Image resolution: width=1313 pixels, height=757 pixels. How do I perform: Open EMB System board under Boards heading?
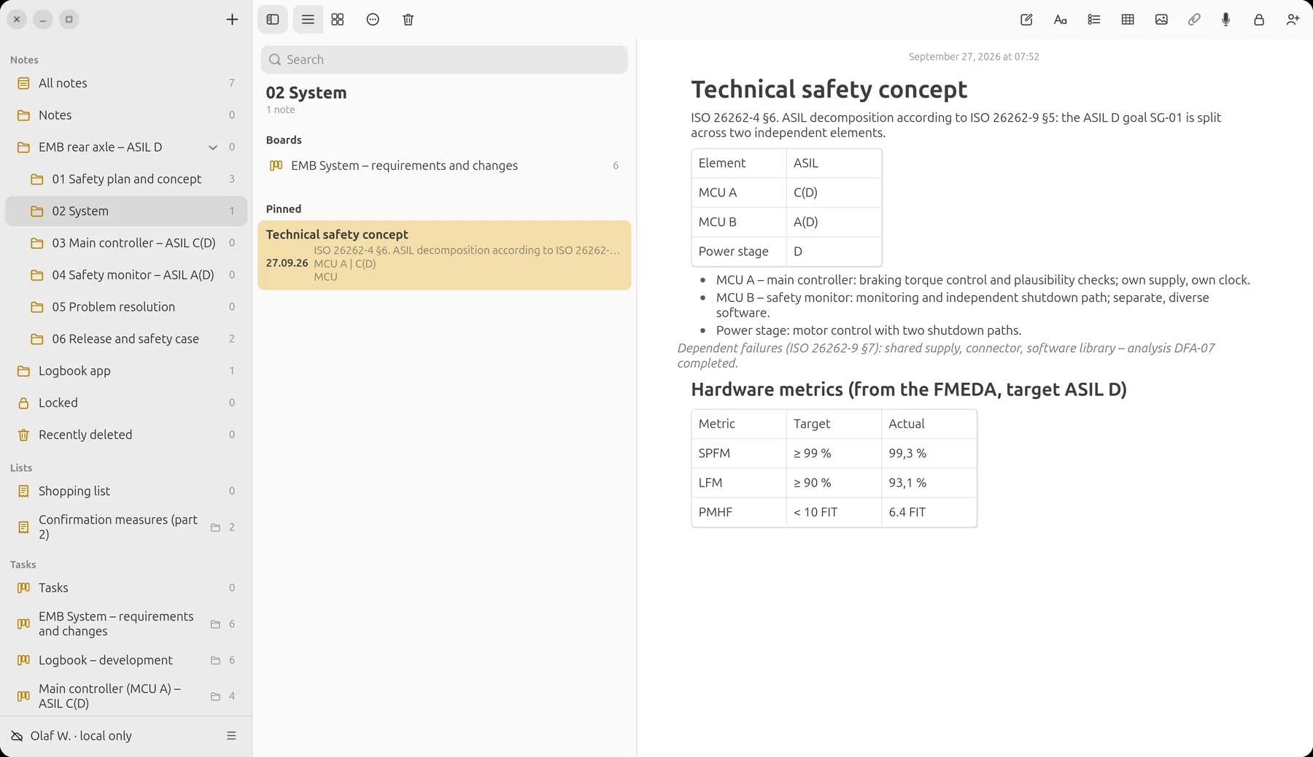tap(444, 166)
